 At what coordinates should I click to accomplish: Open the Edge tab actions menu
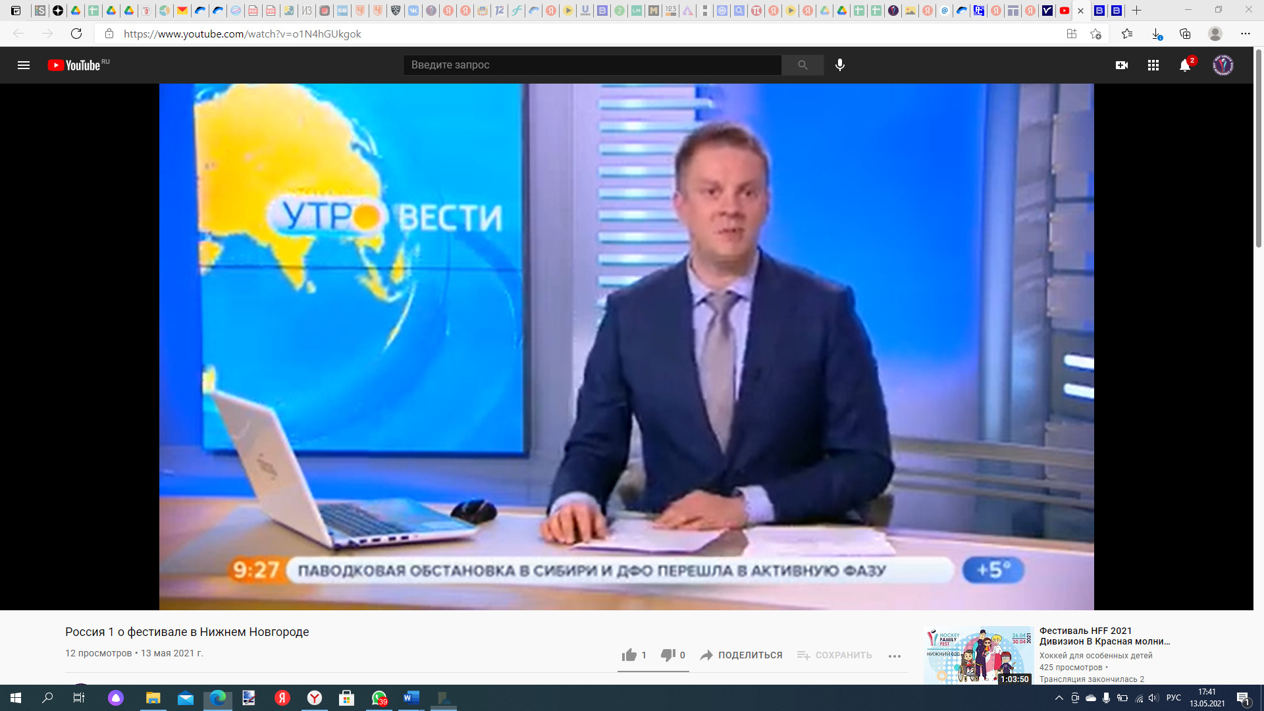click(x=16, y=11)
